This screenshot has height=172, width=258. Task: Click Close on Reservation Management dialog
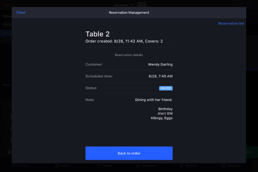tap(21, 12)
